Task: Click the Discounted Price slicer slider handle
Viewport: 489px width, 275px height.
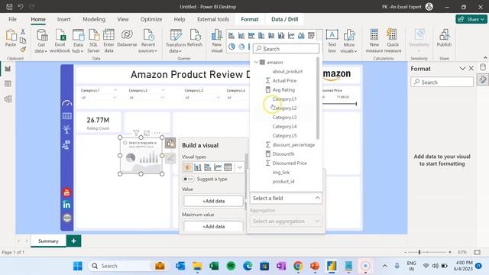Action: click(356, 104)
